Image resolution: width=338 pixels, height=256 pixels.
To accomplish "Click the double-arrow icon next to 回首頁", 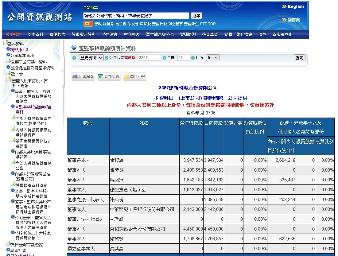I will tap(284, 20).
